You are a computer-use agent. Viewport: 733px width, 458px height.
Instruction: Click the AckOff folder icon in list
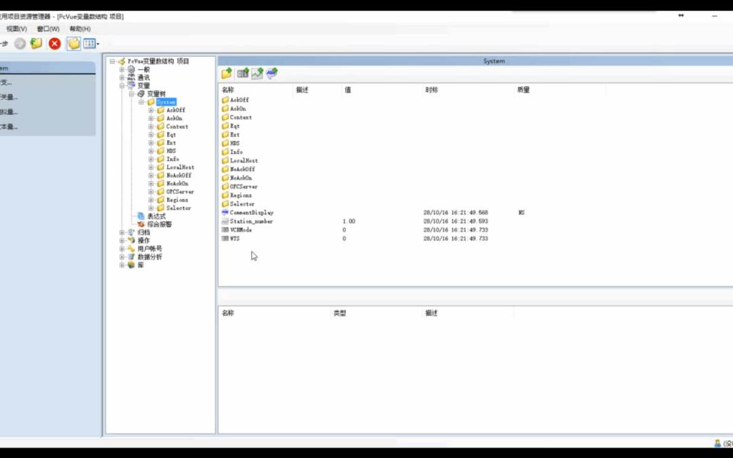pyautogui.click(x=225, y=100)
